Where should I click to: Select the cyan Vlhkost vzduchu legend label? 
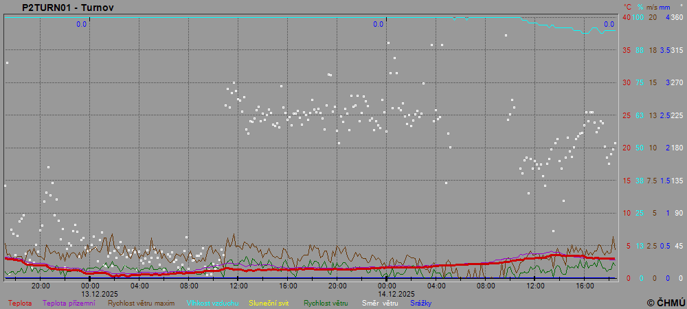click(x=212, y=302)
